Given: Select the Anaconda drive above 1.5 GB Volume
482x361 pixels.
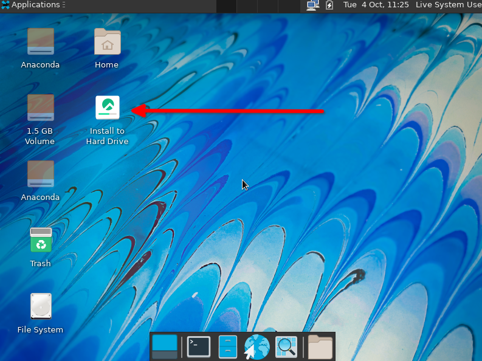Looking at the screenshot, I should (x=40, y=42).
